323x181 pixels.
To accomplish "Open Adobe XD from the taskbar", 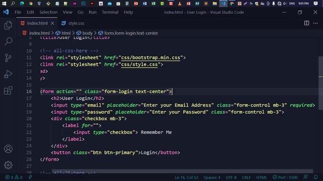I will 75,4.
